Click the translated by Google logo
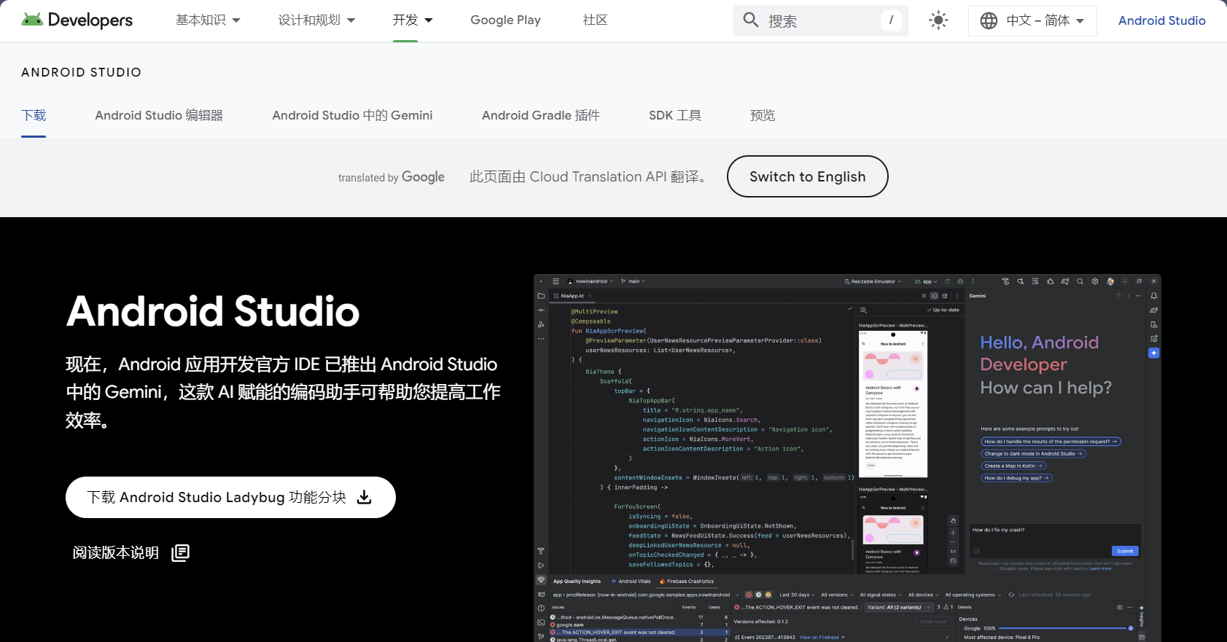Viewport: 1227px width, 642px height. [392, 177]
